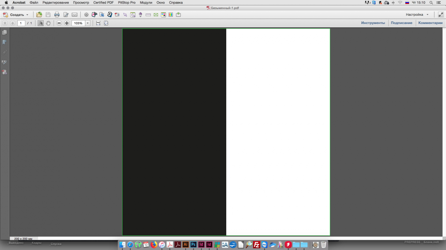This screenshot has width=446, height=250.
Task: Open the Окно menu
Action: coord(161,3)
